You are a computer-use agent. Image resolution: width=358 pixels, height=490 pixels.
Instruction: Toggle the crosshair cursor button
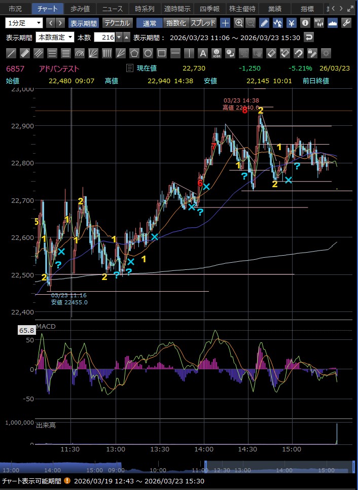pyautogui.click(x=225, y=23)
